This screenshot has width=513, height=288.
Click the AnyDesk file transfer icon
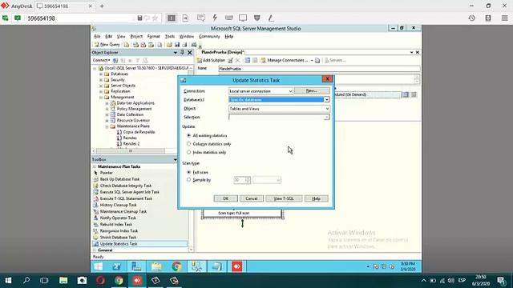point(185,18)
